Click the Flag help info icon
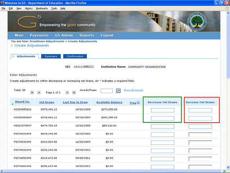 (138, 103)
